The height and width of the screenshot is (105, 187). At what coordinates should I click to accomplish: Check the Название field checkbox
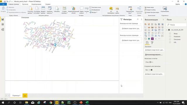[x=170, y=36]
